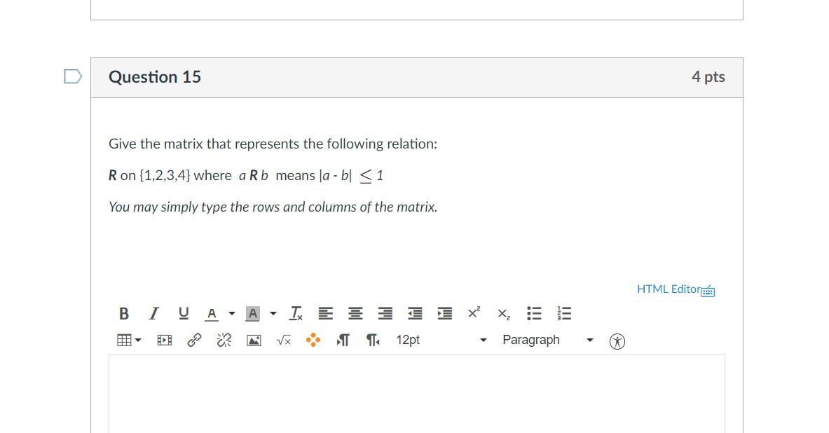Toggle bold formatting

pos(124,313)
